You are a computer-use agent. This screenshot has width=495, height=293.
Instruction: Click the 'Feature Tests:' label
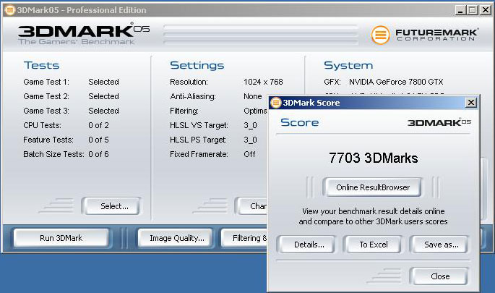(x=48, y=140)
